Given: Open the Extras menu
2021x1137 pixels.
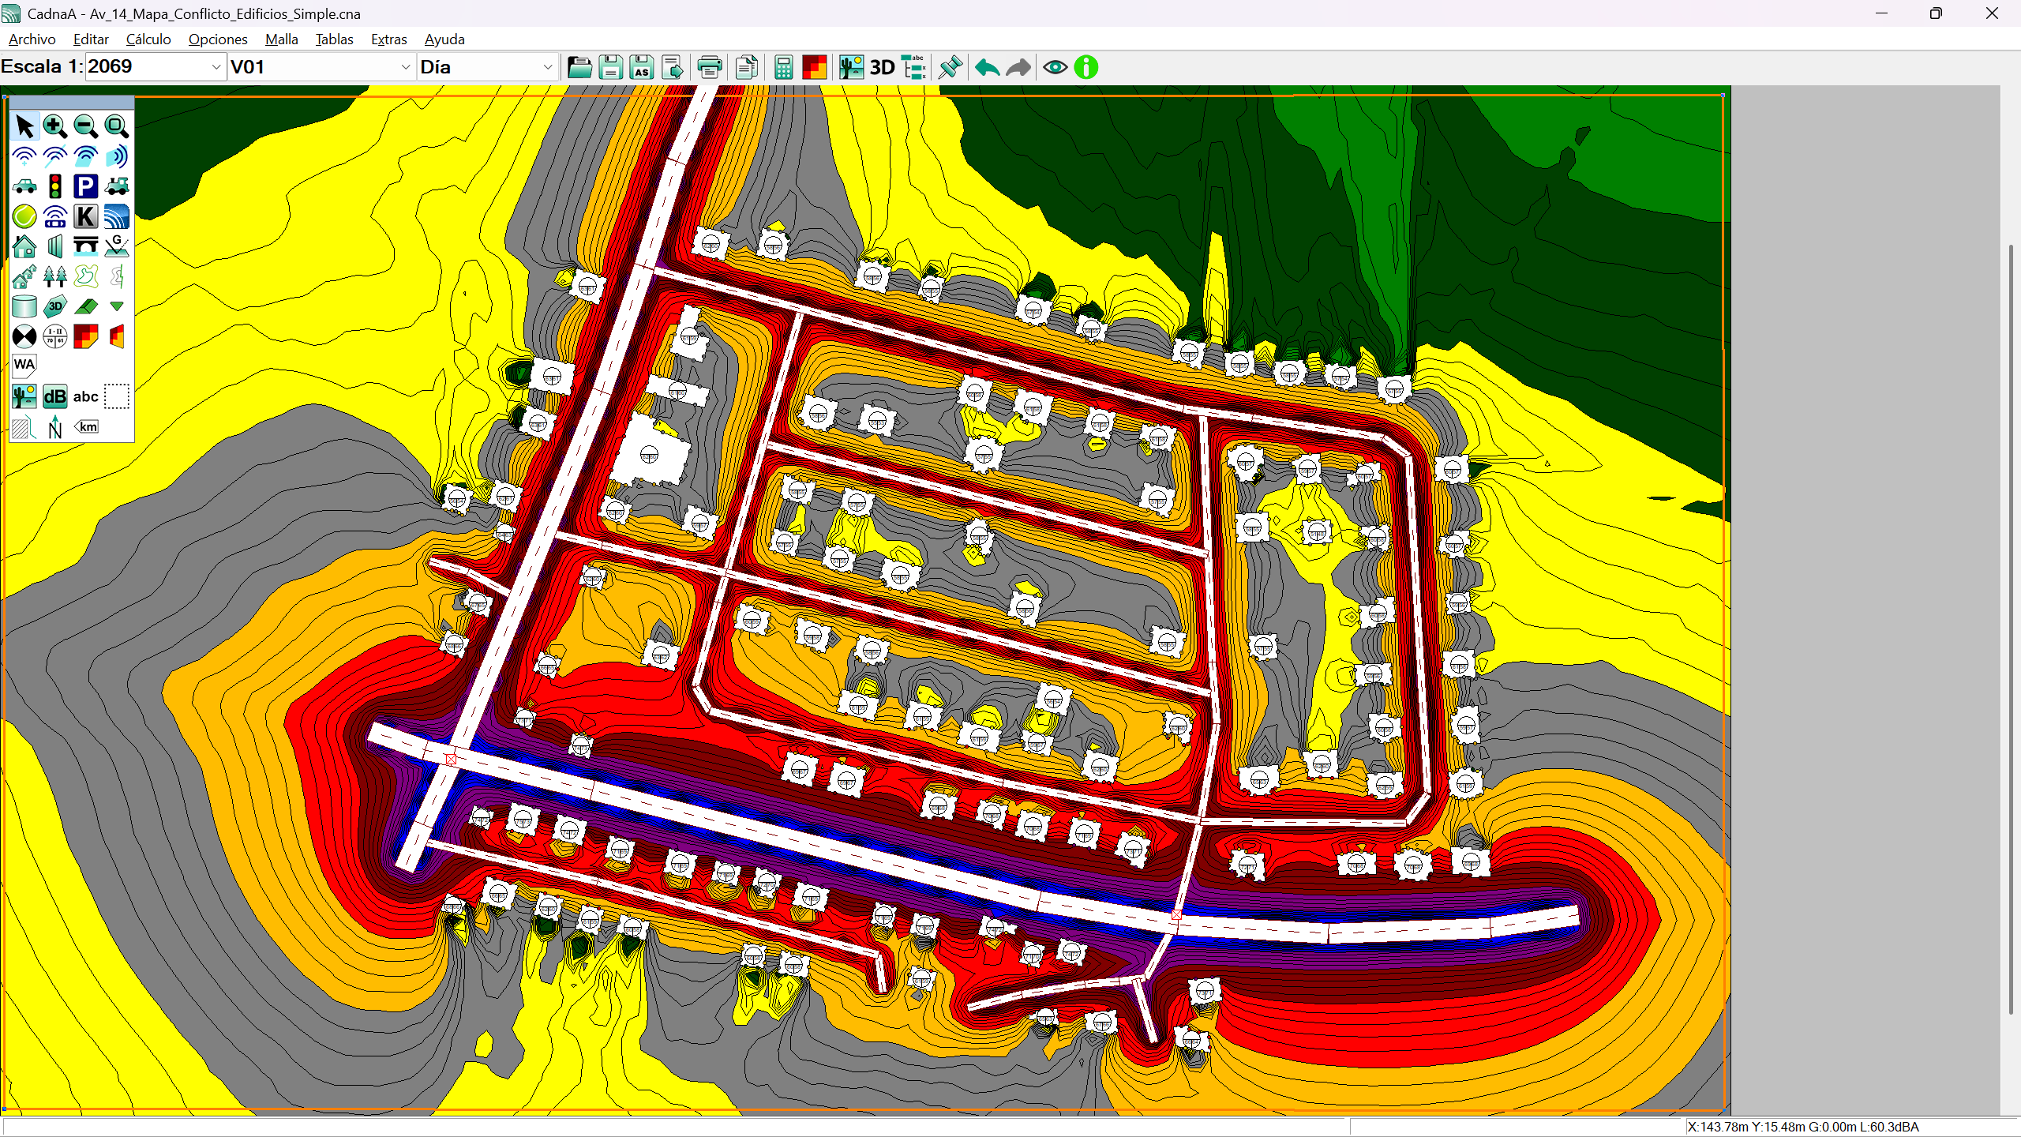Looking at the screenshot, I should point(389,39).
